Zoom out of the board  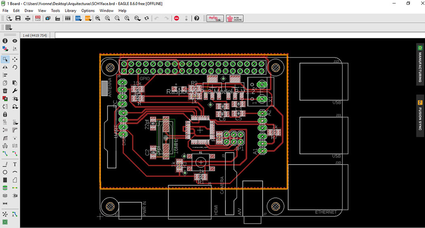[118, 19]
